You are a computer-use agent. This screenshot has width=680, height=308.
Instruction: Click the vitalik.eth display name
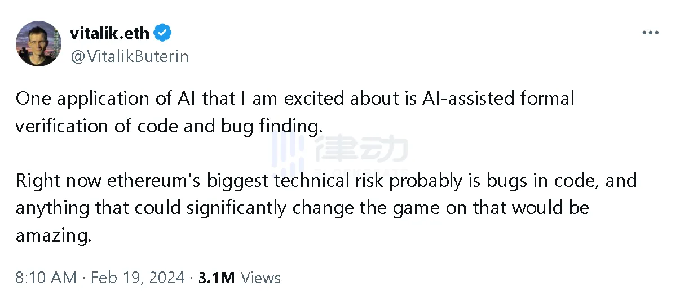110,33
